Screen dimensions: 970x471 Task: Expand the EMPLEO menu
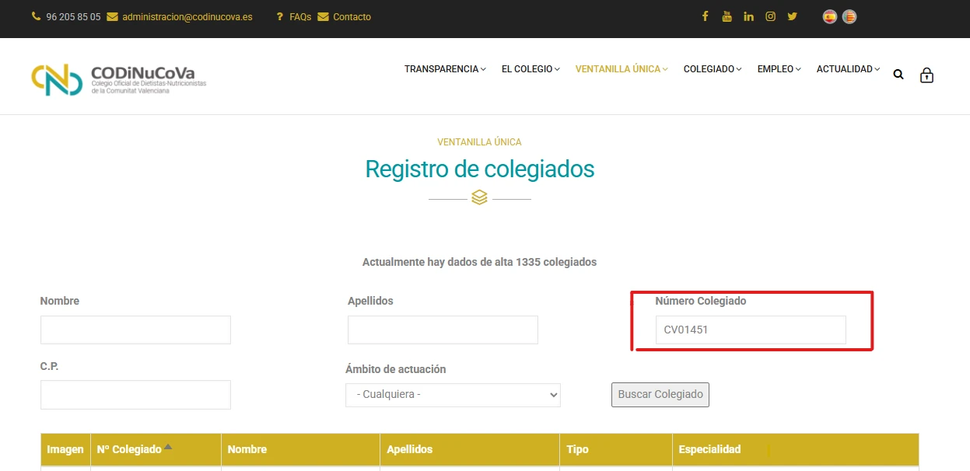779,69
